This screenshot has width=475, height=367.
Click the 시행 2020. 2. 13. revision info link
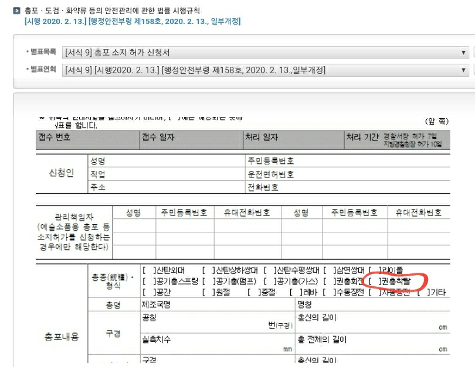132,22
